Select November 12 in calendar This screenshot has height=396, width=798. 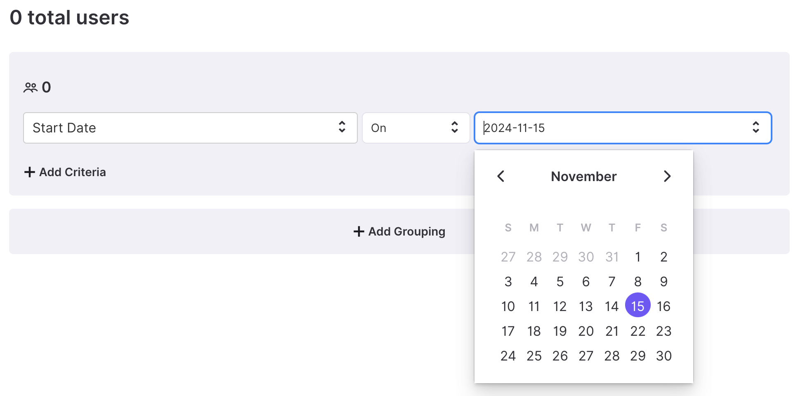pyautogui.click(x=560, y=306)
